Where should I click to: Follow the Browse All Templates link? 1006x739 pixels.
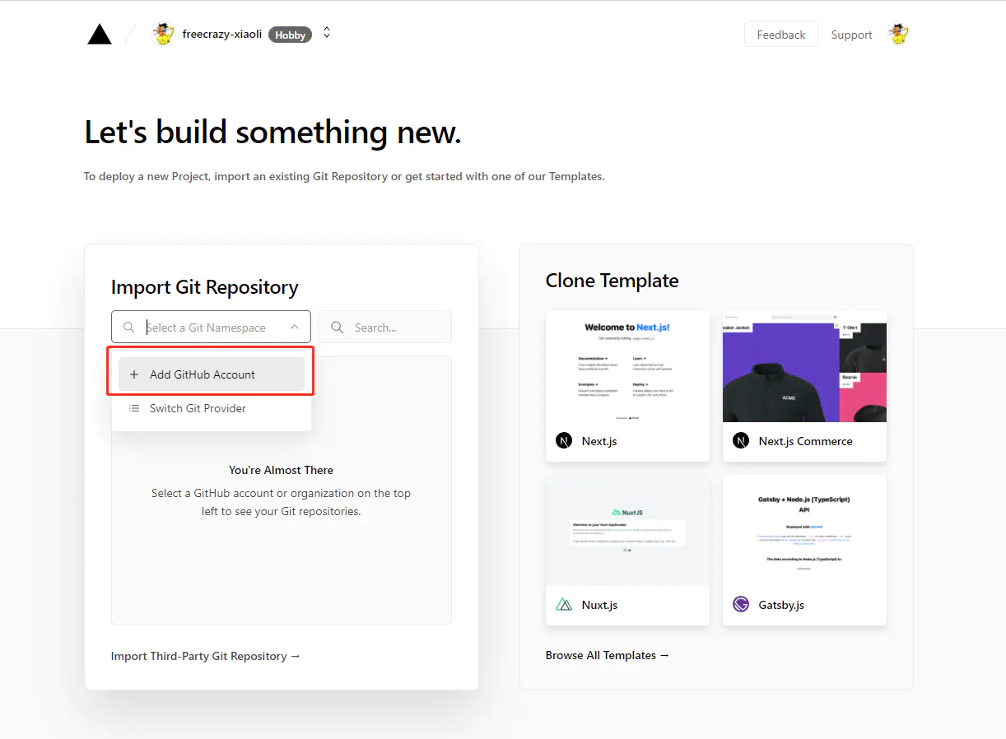[608, 655]
